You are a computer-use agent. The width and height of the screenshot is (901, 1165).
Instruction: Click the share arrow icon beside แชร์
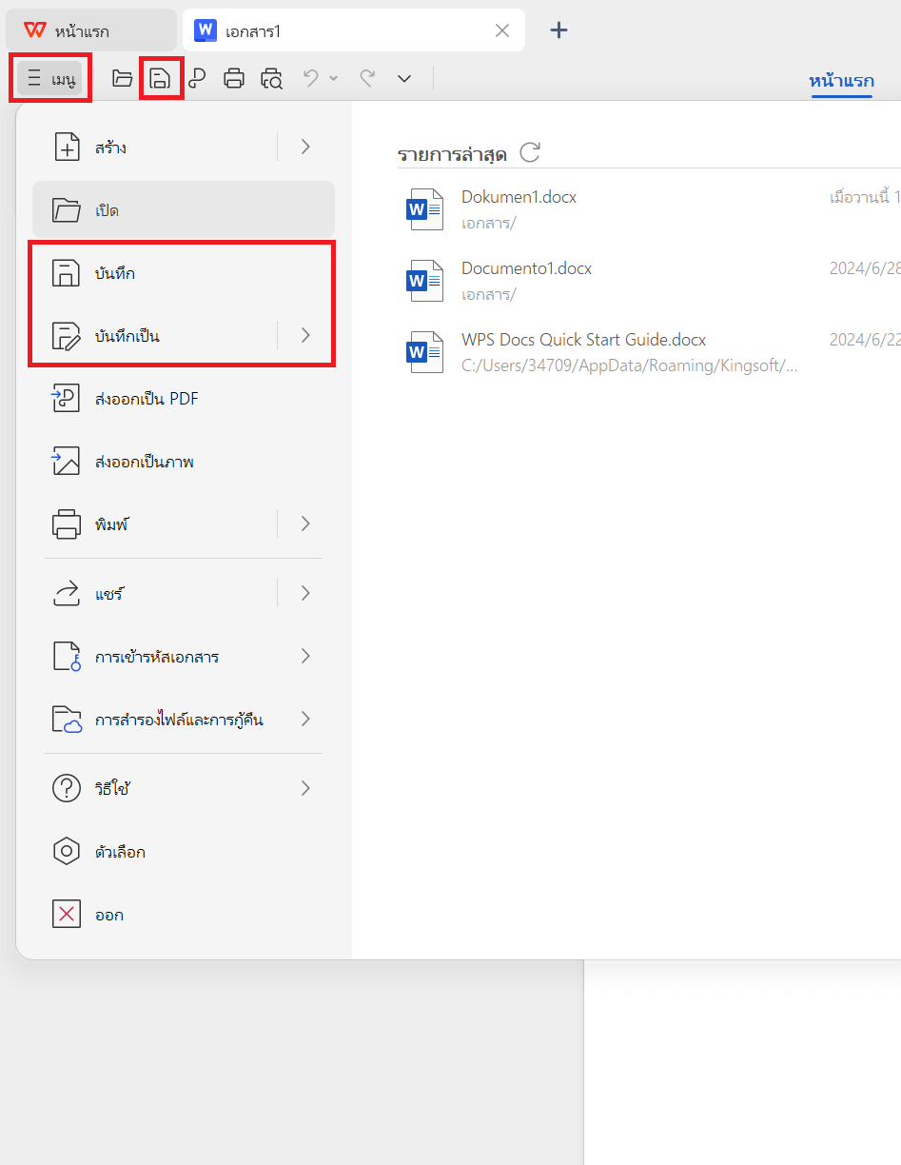click(x=66, y=594)
